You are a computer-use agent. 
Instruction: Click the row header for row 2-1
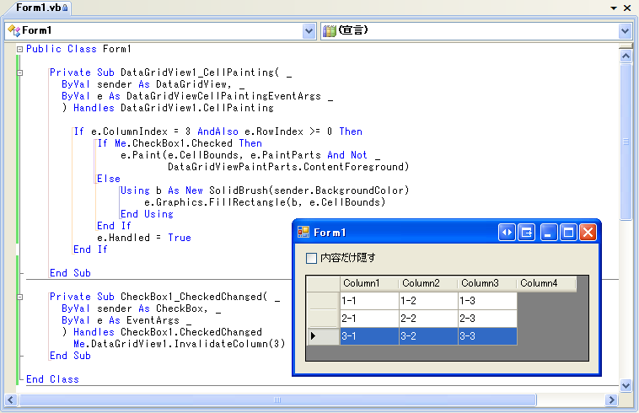coord(323,319)
